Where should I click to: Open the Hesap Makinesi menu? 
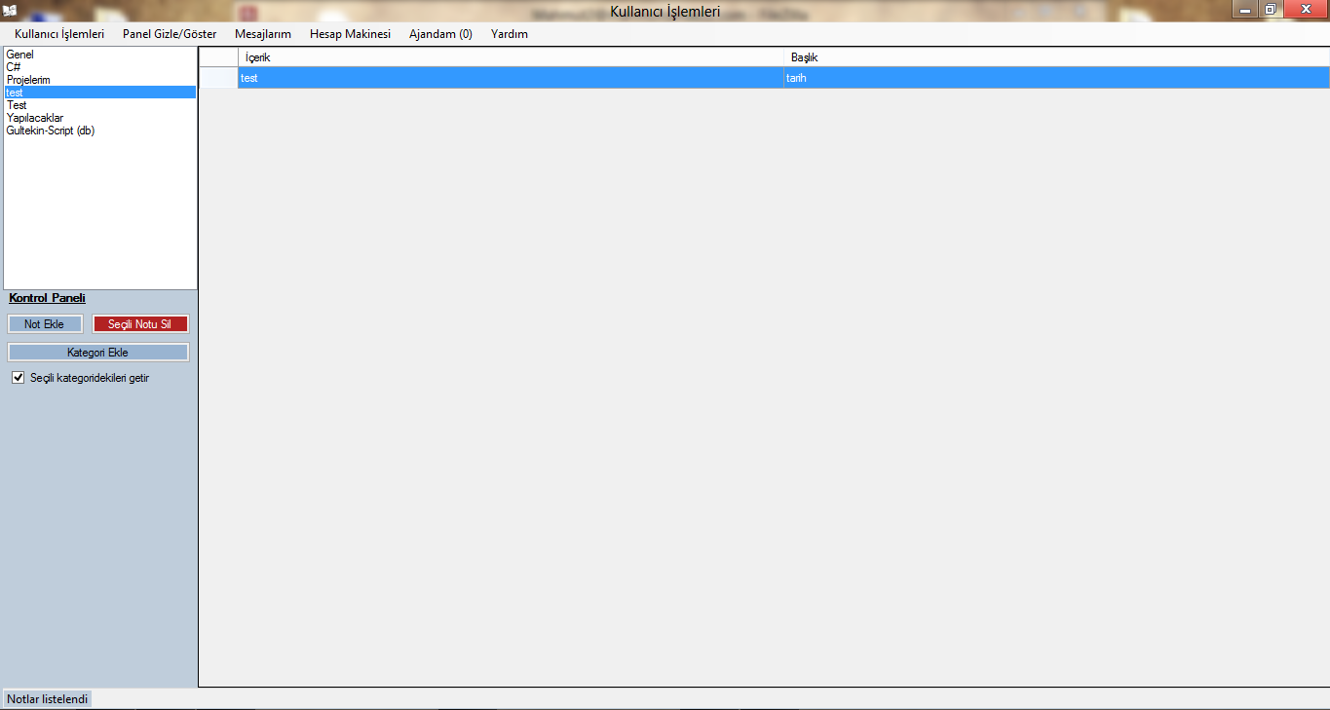click(x=350, y=34)
